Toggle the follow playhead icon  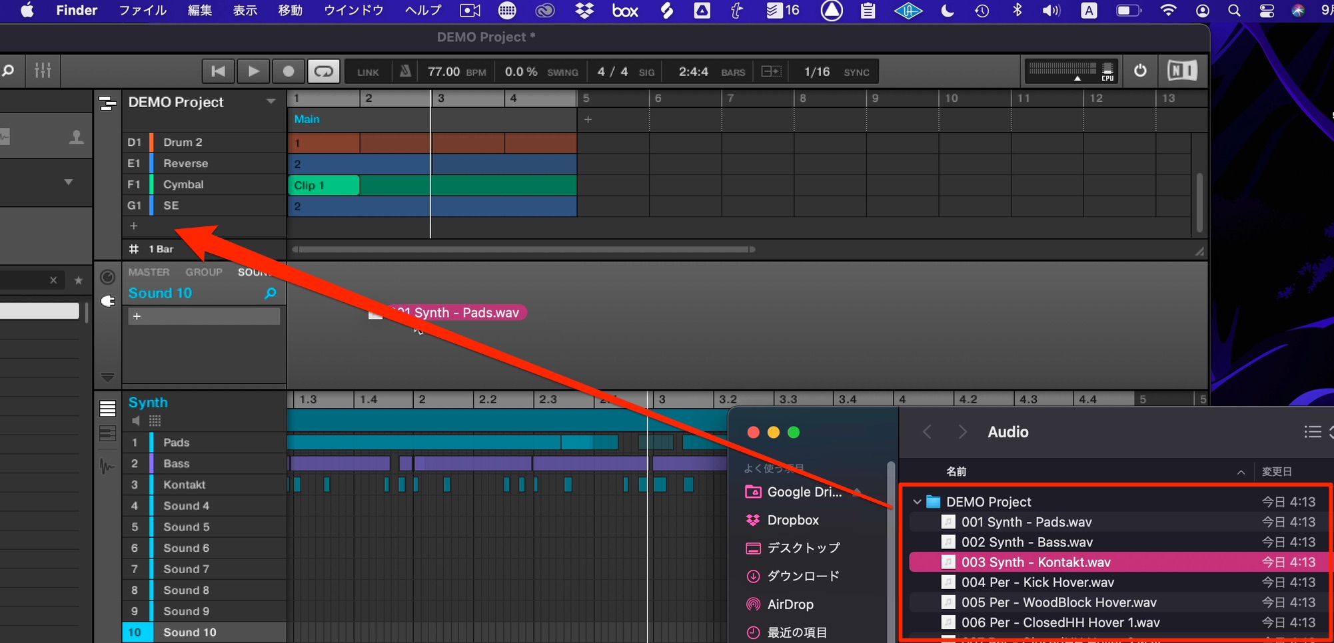click(x=771, y=71)
